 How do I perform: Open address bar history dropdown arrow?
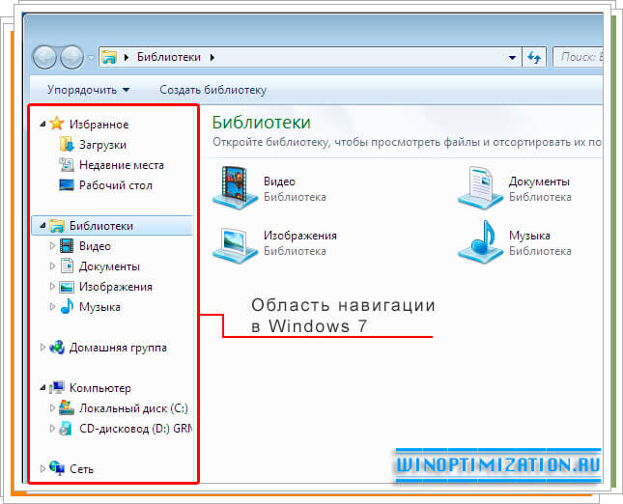click(x=512, y=58)
